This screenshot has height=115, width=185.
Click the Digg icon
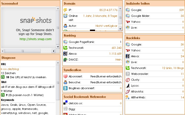[65, 109]
